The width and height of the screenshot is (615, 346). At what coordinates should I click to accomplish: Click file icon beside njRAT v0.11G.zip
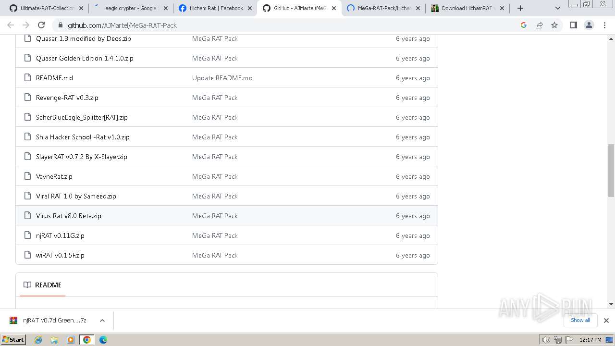27,235
